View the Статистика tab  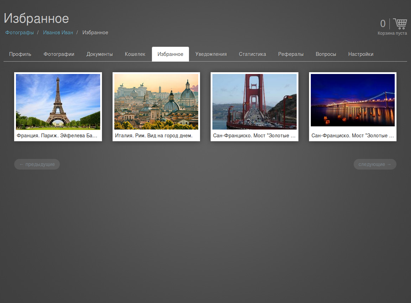pos(252,54)
